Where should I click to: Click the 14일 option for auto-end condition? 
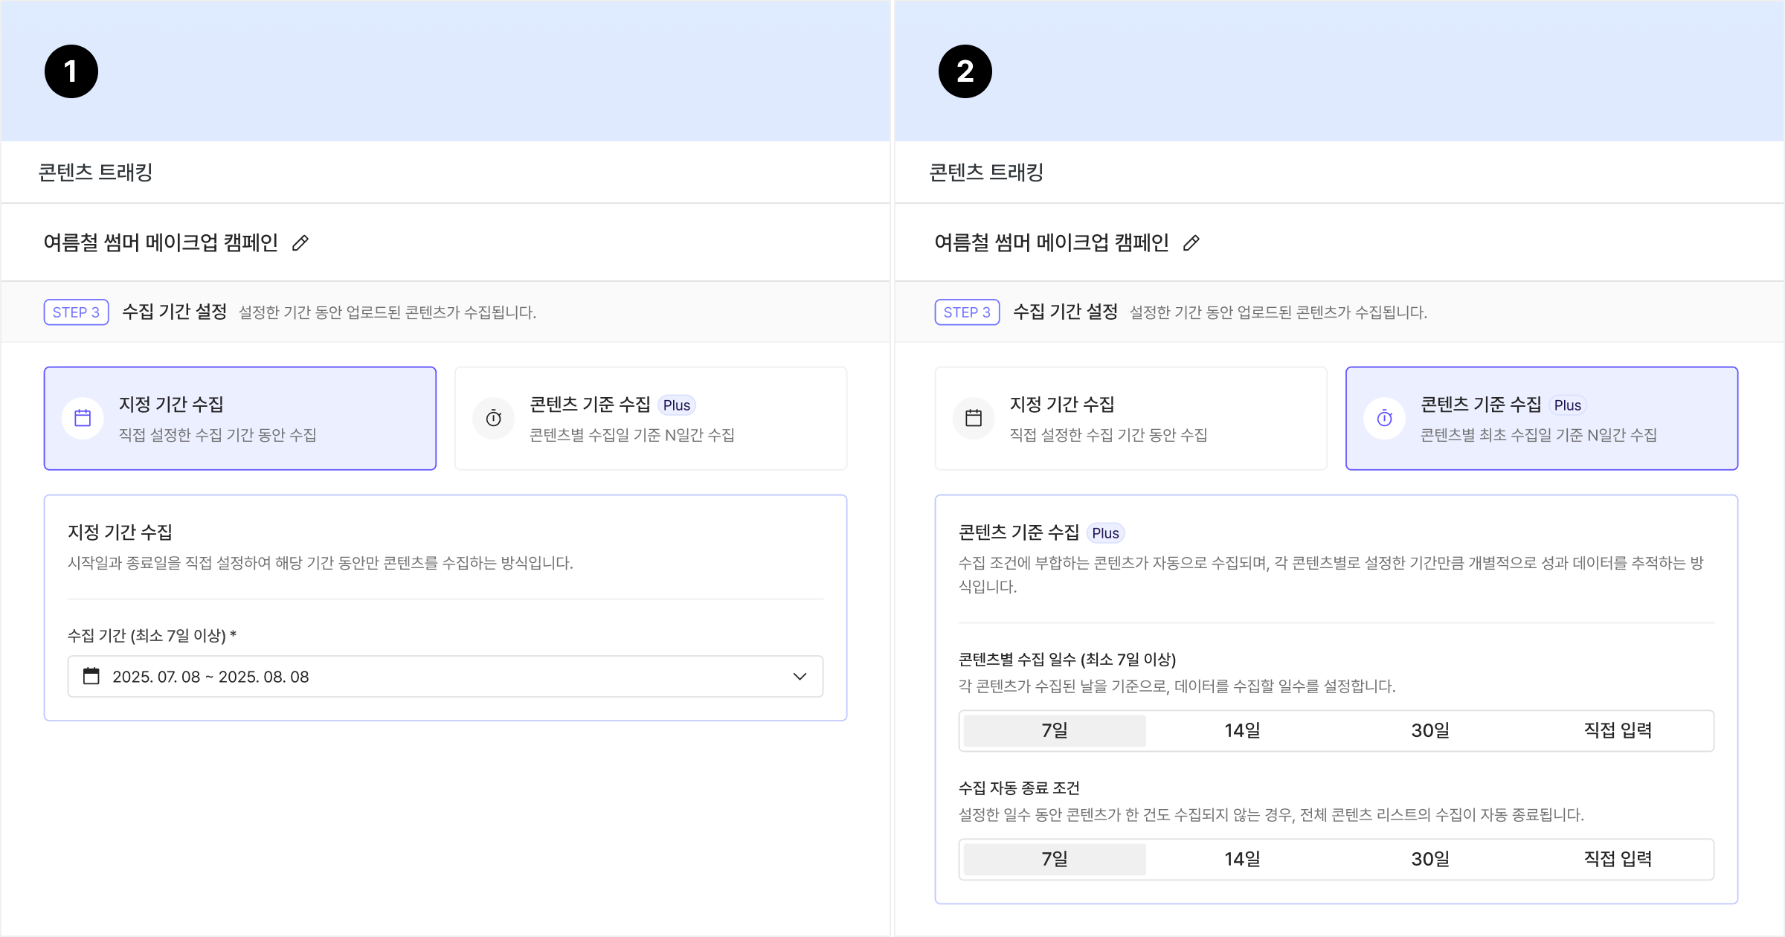[1242, 859]
